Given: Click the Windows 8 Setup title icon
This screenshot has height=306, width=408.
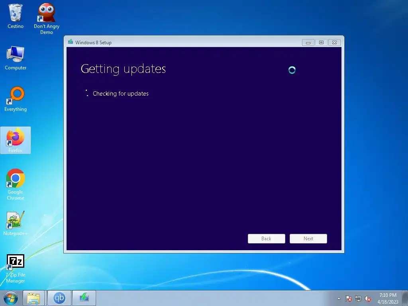Looking at the screenshot, I should [70, 42].
